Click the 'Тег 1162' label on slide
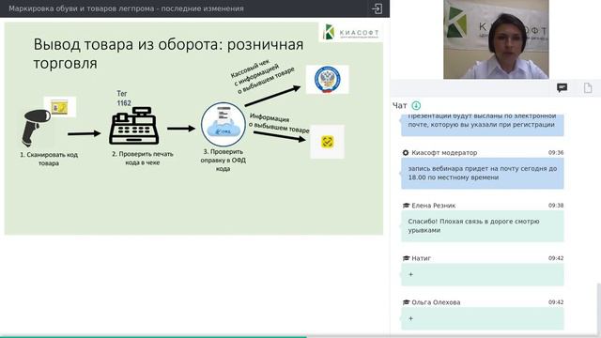Viewport: 601px width, 338px height. coord(124,98)
